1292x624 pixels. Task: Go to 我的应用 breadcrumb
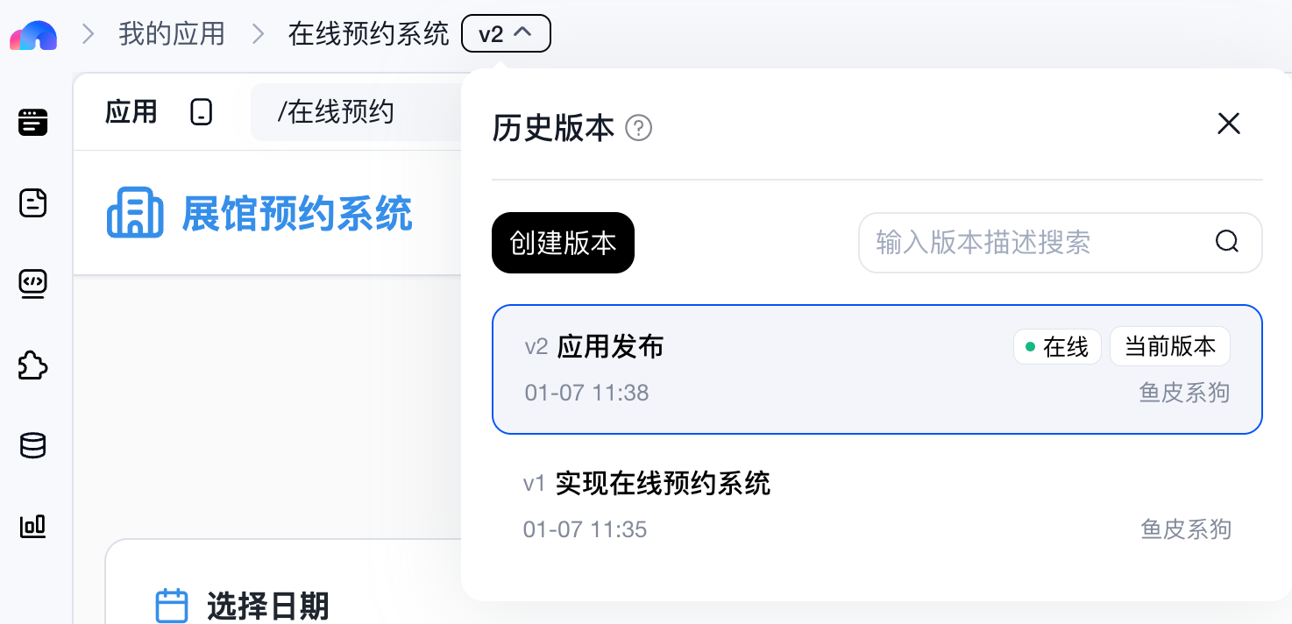pyautogui.click(x=172, y=34)
